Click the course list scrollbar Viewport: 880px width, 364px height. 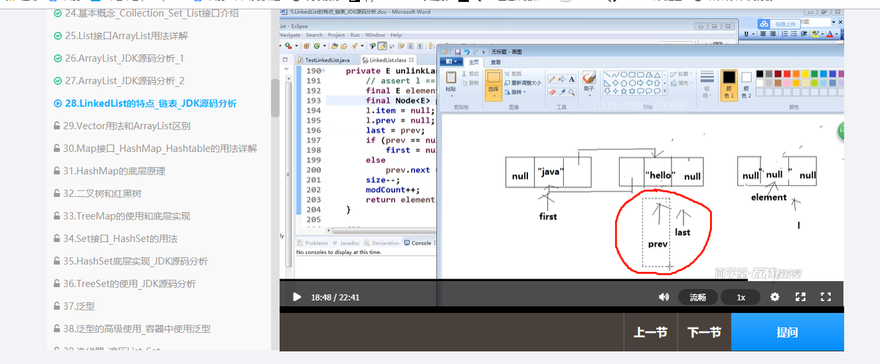(x=275, y=99)
